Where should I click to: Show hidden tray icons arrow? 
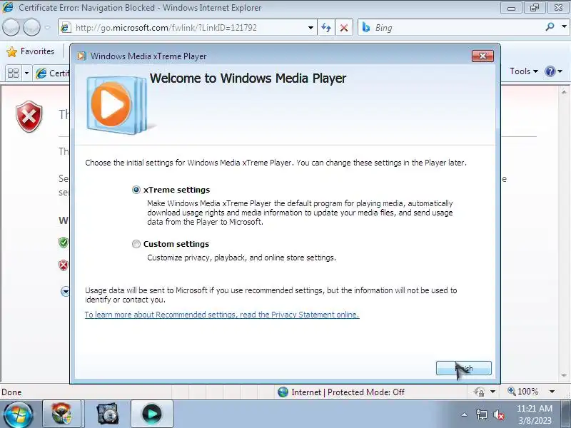[465, 414]
